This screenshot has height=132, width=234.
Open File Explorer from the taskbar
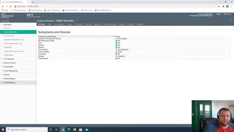pos(75,129)
